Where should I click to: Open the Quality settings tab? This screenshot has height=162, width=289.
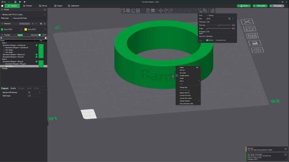tap(13, 88)
